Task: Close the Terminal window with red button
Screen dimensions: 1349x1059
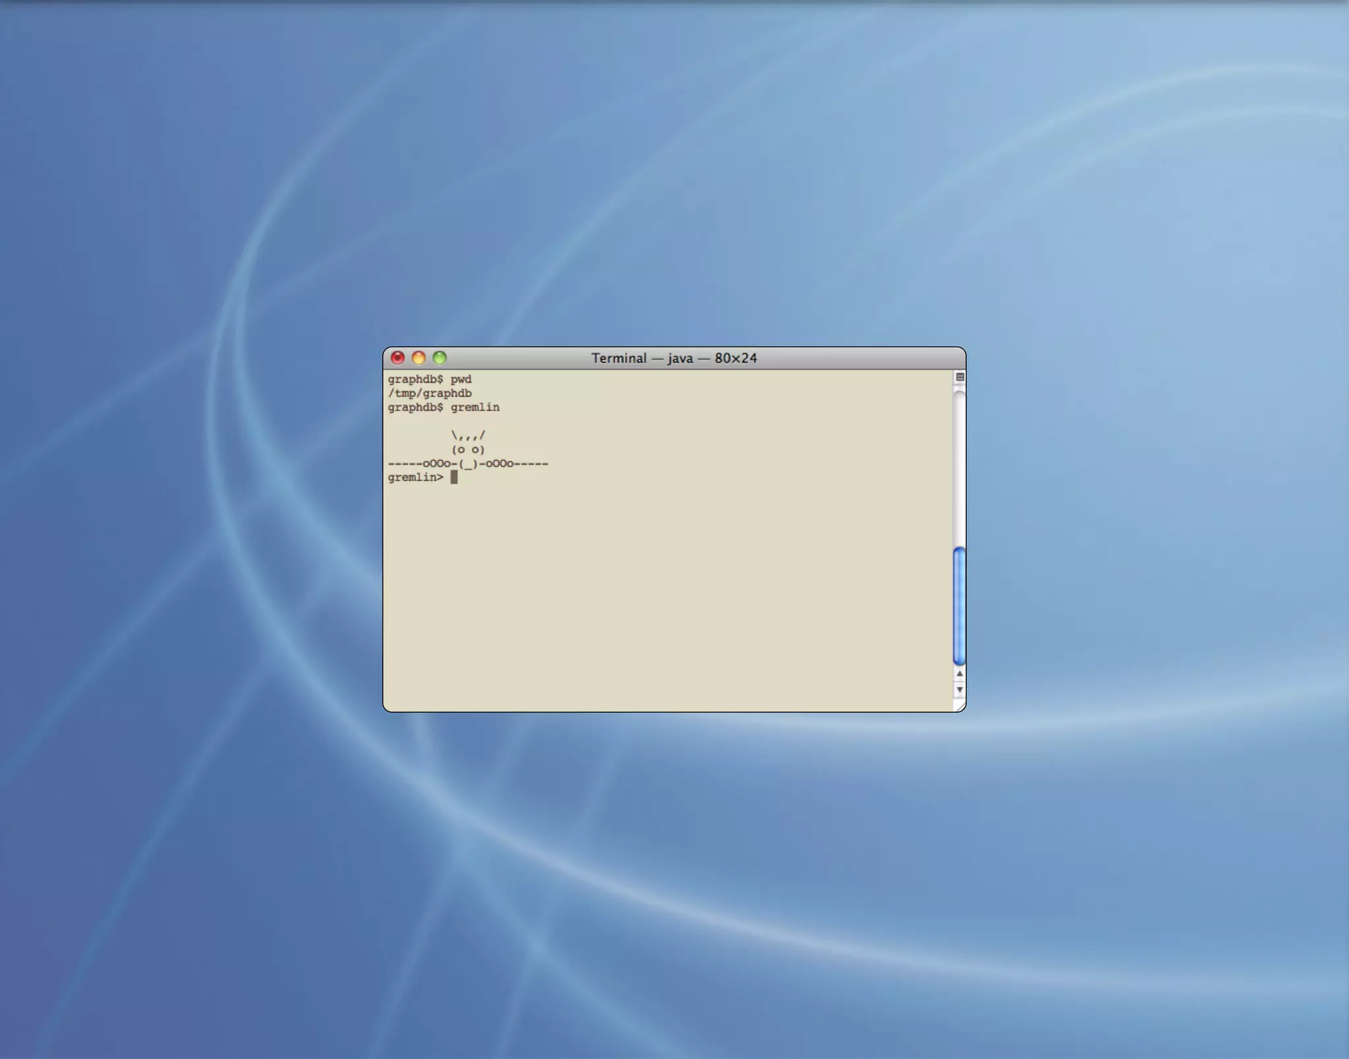Action: pos(397,357)
